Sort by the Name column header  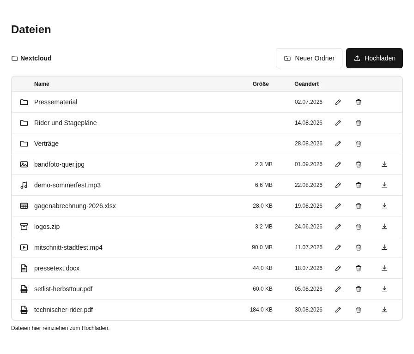[x=42, y=84]
